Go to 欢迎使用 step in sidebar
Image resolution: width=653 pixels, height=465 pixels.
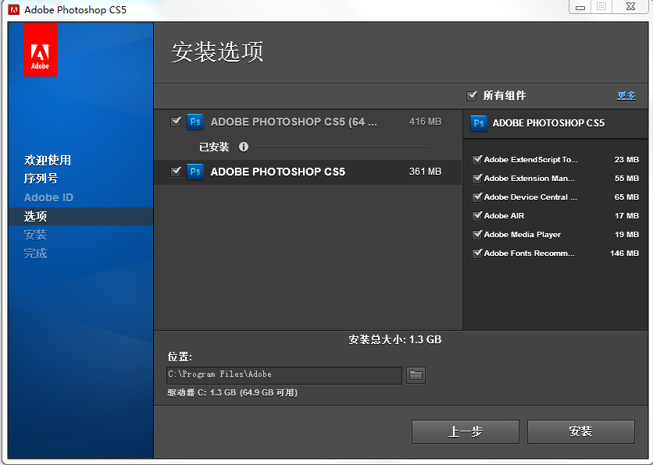pyautogui.click(x=48, y=160)
